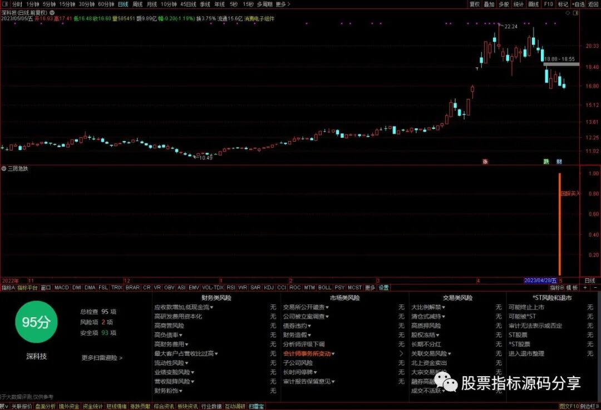Select the 季线 quarterly period
601x410 pixels.
(205, 4)
